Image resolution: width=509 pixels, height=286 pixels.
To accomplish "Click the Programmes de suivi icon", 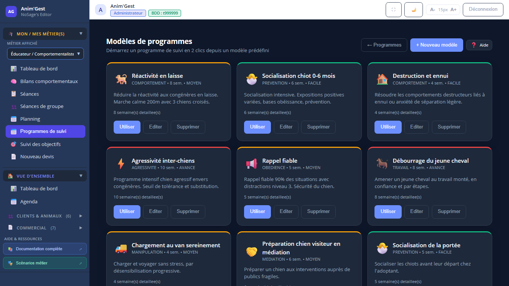I will pyautogui.click(x=13, y=131).
